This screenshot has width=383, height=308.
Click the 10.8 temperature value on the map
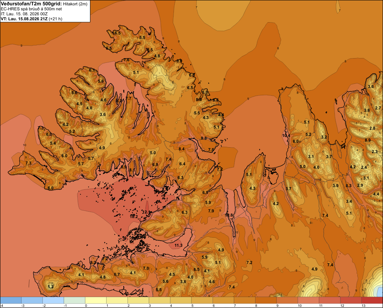pos(229,215)
